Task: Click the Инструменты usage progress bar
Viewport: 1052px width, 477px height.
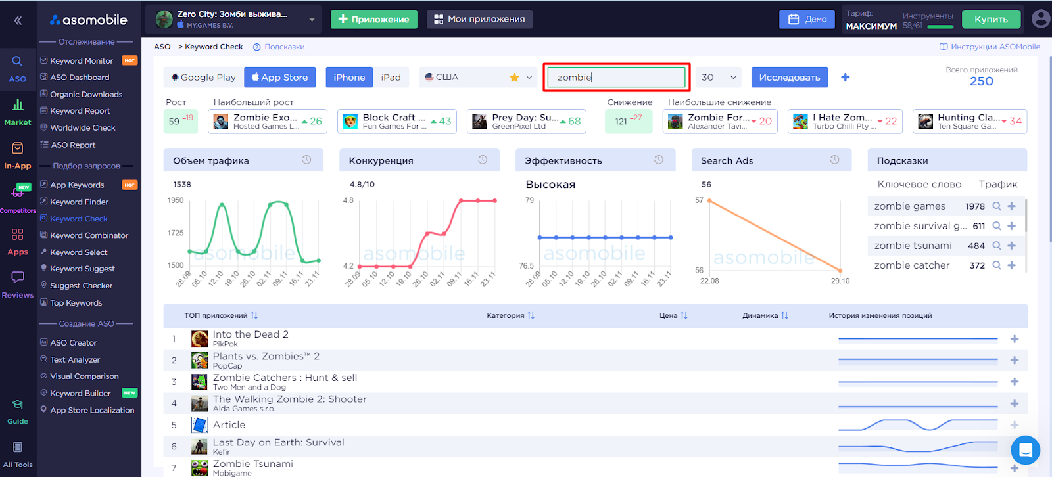Action: coord(940,27)
